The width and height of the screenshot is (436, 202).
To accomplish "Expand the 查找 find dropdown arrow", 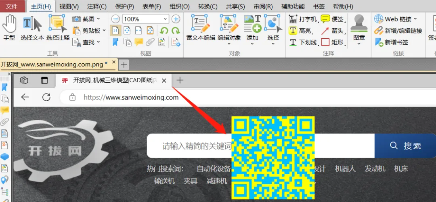I will coord(98,42).
